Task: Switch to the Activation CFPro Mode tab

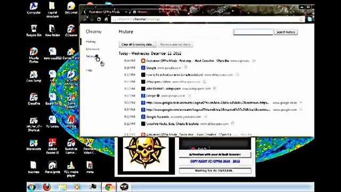Action: (x=104, y=12)
